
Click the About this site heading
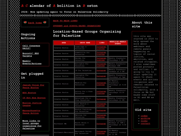pos(142,25)
